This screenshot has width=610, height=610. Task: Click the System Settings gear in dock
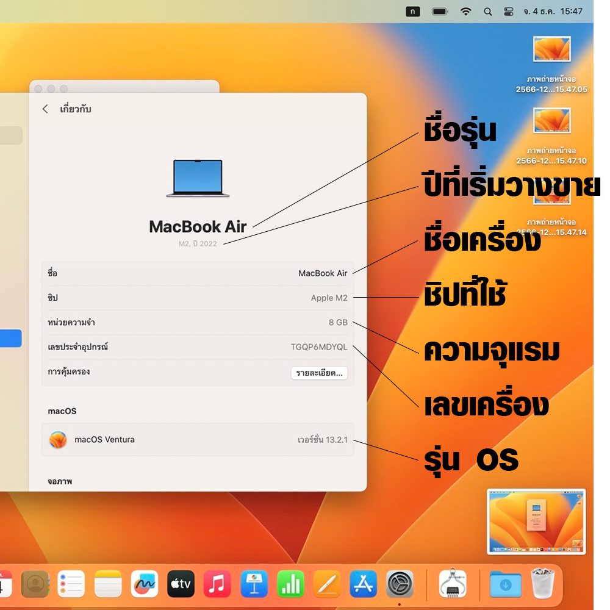pos(400,584)
